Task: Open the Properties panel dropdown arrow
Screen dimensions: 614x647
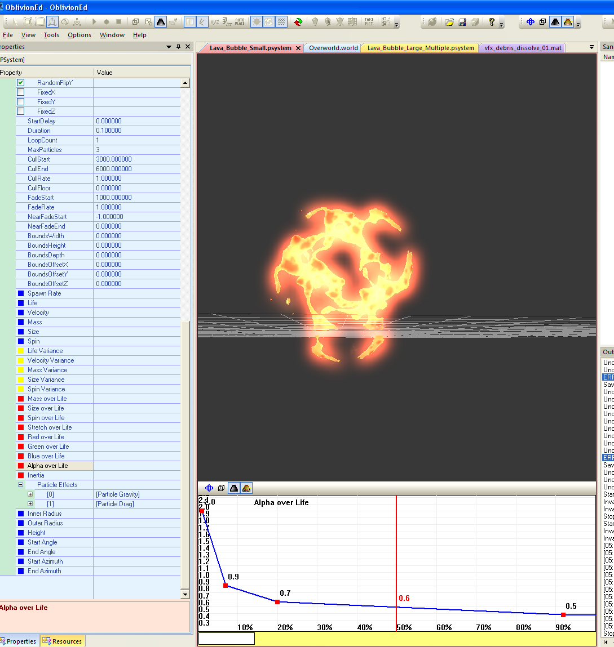Action: pos(169,47)
